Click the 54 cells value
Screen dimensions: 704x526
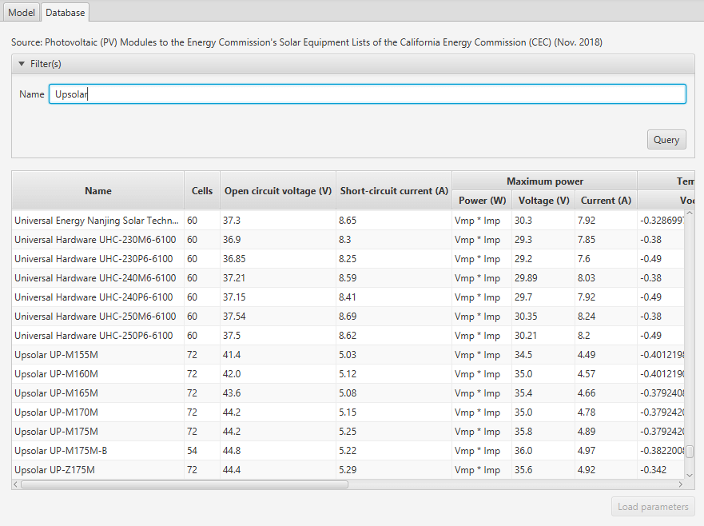pos(202,451)
